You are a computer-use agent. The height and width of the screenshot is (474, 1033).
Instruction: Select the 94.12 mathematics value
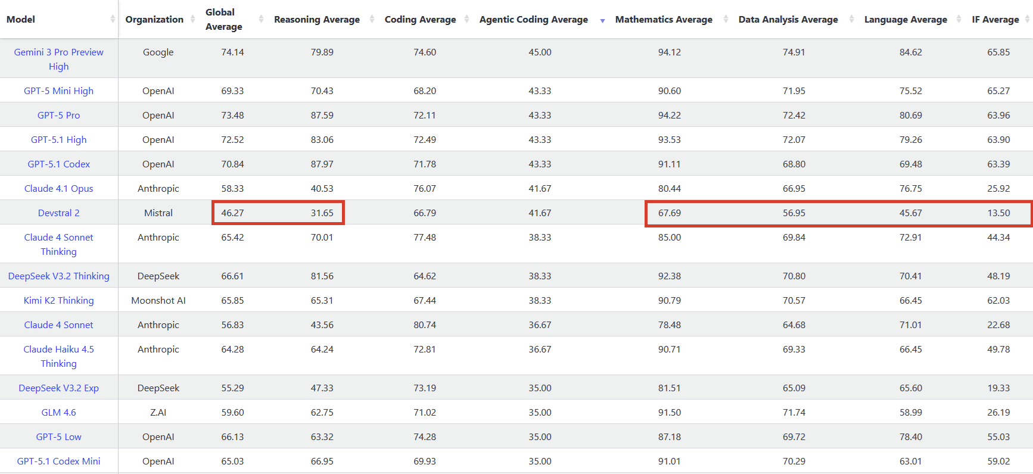tap(670, 52)
